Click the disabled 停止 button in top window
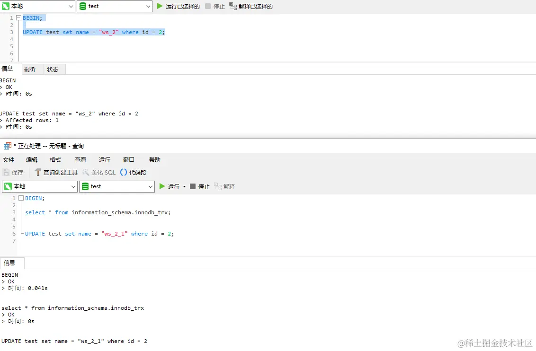This screenshot has height=351, width=536. click(x=215, y=6)
